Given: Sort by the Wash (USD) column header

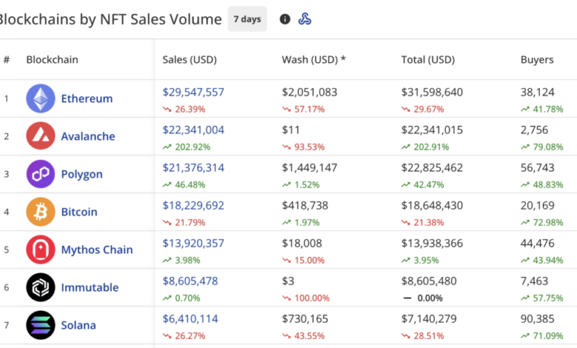Looking at the screenshot, I should [x=314, y=60].
